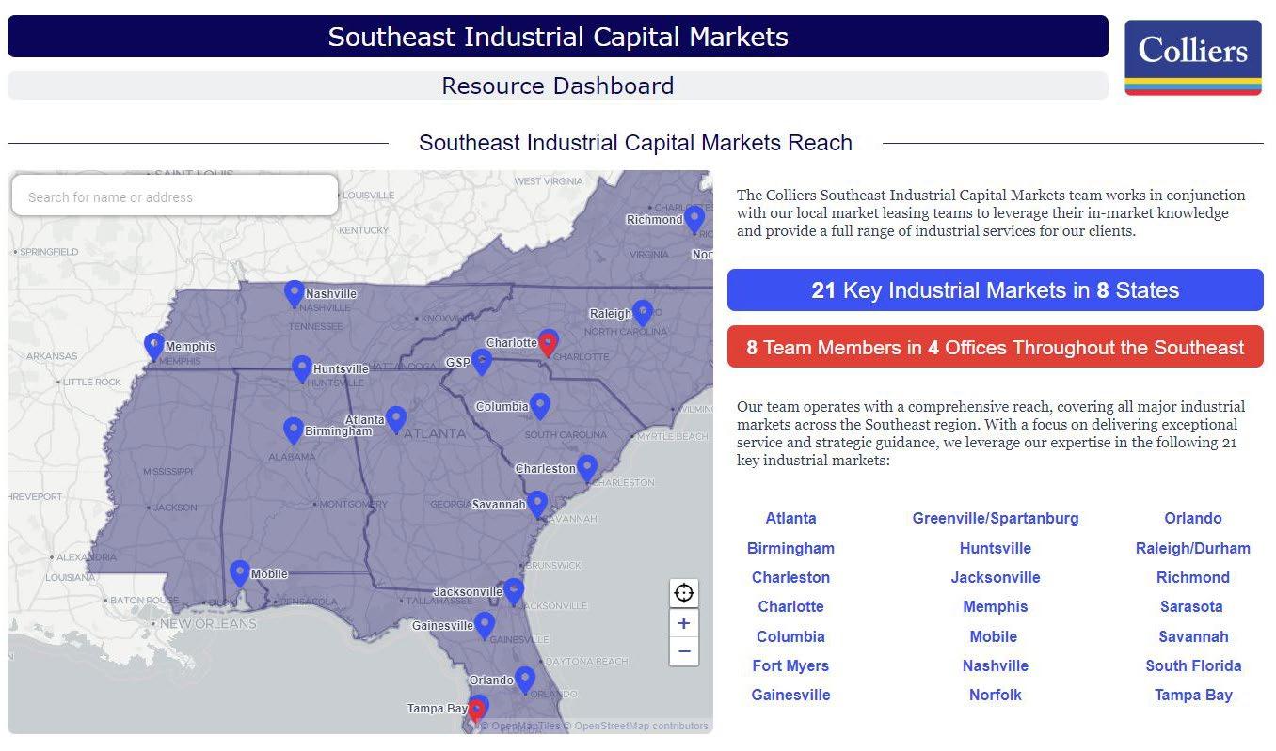Select the Savannah map marker
The image size is (1276, 751).
pos(536,505)
